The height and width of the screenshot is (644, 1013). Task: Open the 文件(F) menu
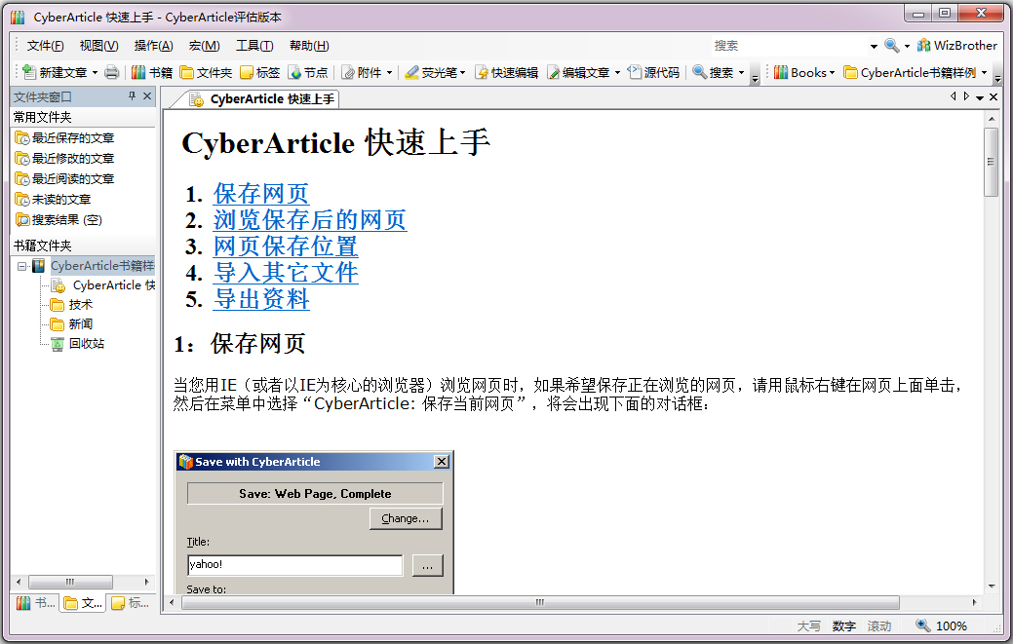(45, 45)
